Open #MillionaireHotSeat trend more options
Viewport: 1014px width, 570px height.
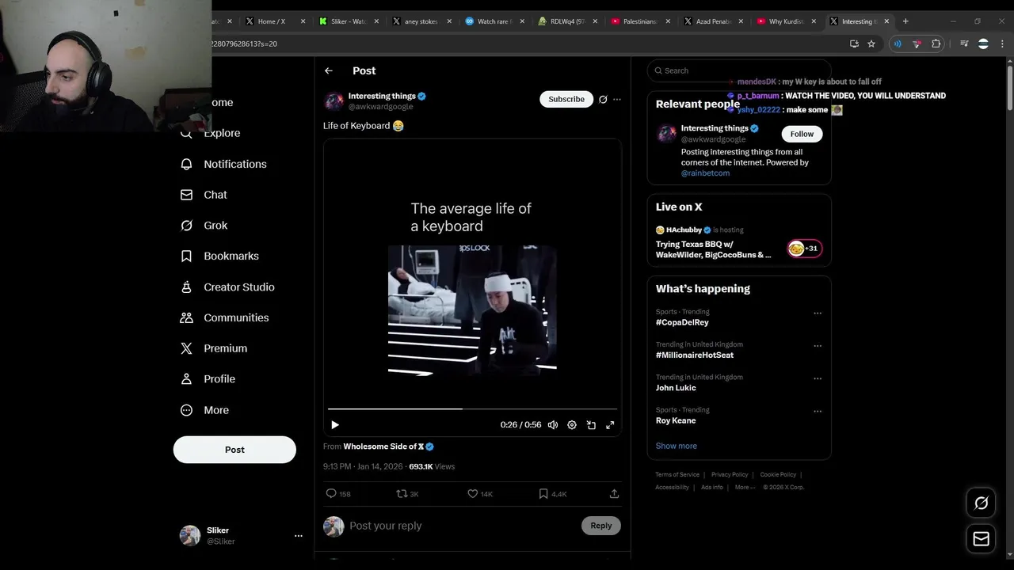(x=818, y=346)
